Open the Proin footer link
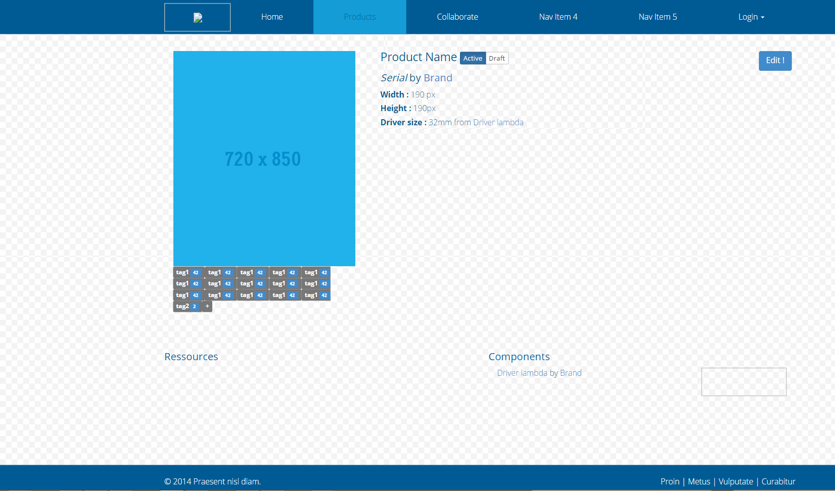Viewport: 835px width, 491px height. (x=670, y=482)
